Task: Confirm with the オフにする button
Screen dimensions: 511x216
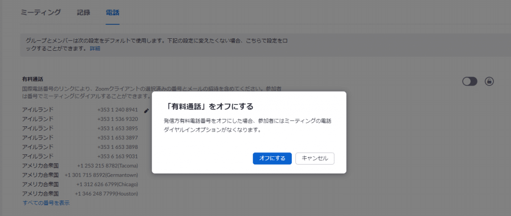Action: pyautogui.click(x=272, y=158)
